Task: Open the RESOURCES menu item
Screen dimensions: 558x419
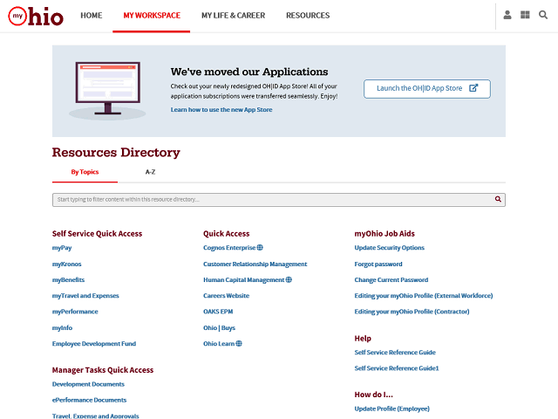Action: (x=308, y=16)
